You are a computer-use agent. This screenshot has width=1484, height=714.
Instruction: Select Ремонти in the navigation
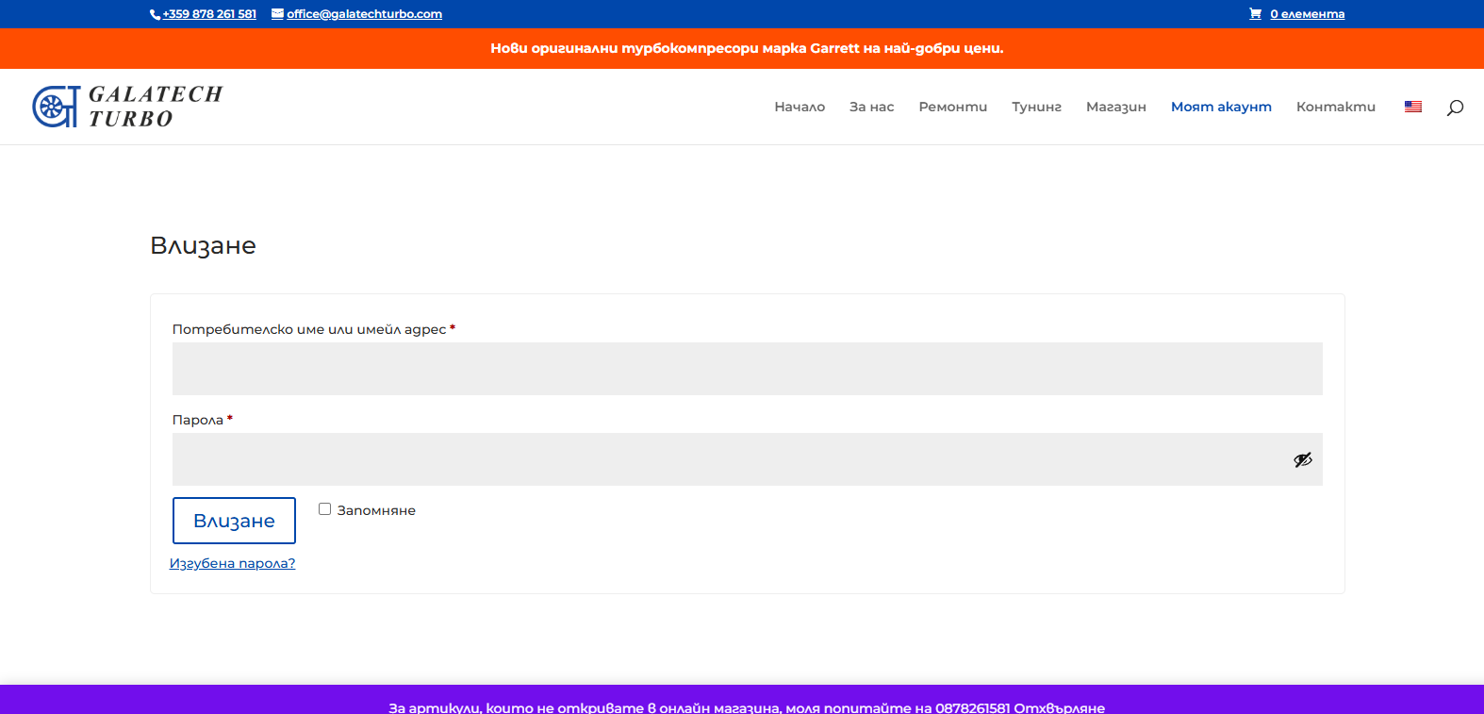(x=952, y=107)
